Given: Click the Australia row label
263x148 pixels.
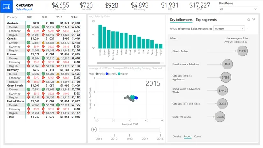Looking at the screenshot, I should coord(13,23).
